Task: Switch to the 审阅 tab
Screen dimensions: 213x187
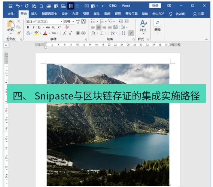Action: pos(107,14)
